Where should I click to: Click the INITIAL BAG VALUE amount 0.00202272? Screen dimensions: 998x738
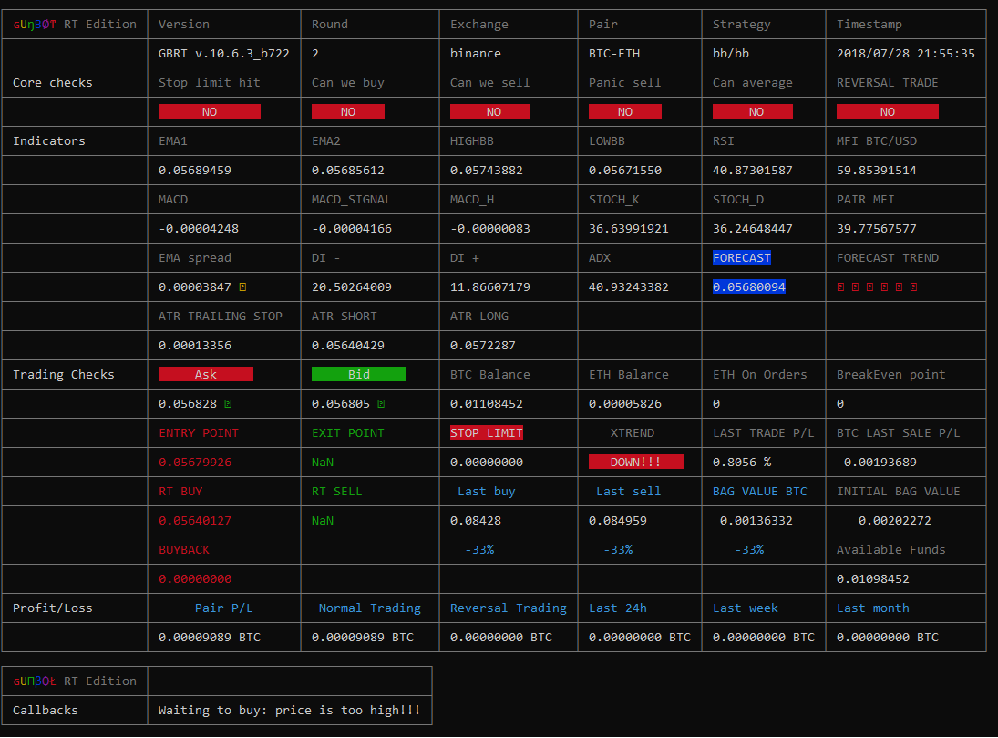pyautogui.click(x=895, y=521)
